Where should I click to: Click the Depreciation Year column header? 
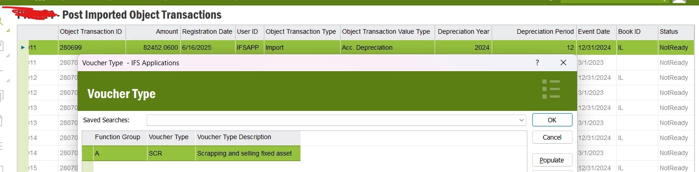463,32
